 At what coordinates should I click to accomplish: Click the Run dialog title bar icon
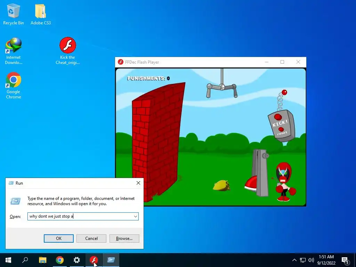11,183
